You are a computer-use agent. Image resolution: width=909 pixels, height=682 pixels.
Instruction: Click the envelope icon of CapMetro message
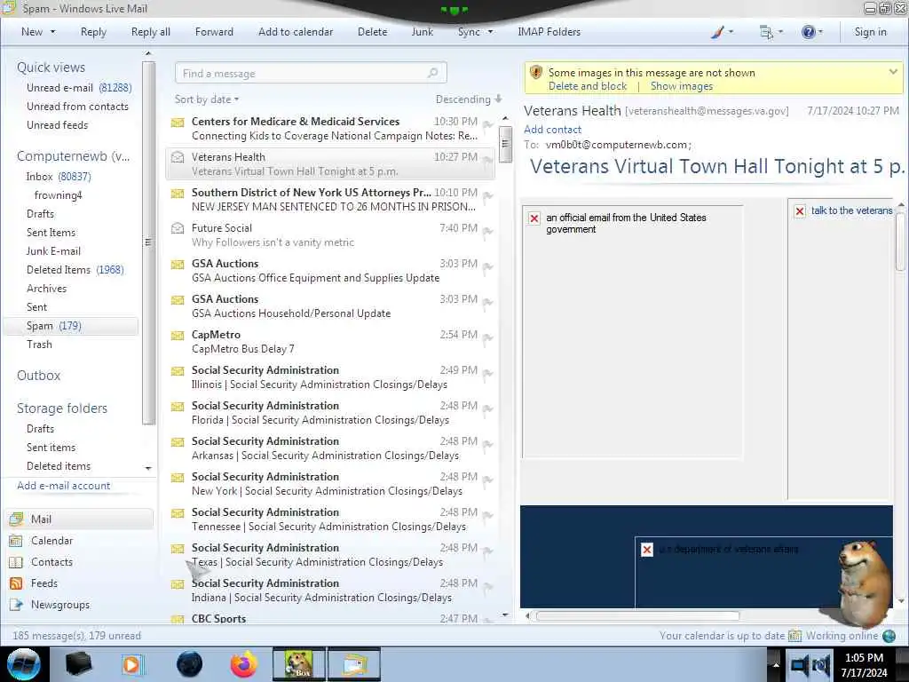178,336
